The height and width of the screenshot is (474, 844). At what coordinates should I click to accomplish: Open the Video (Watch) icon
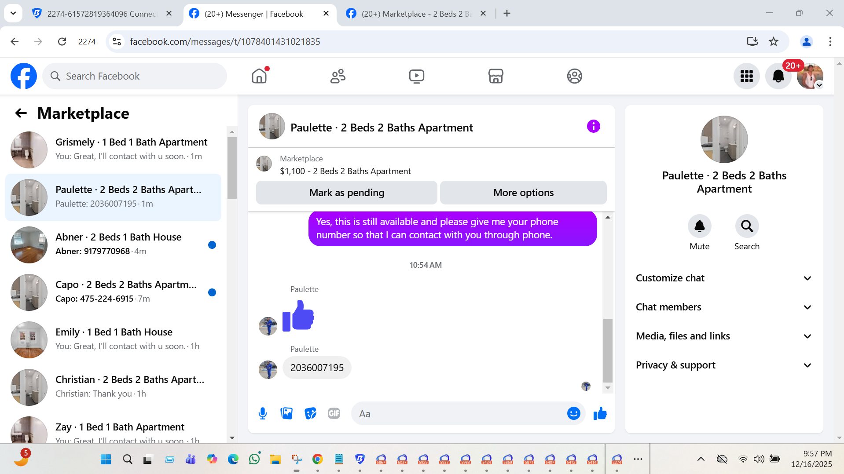[416, 76]
